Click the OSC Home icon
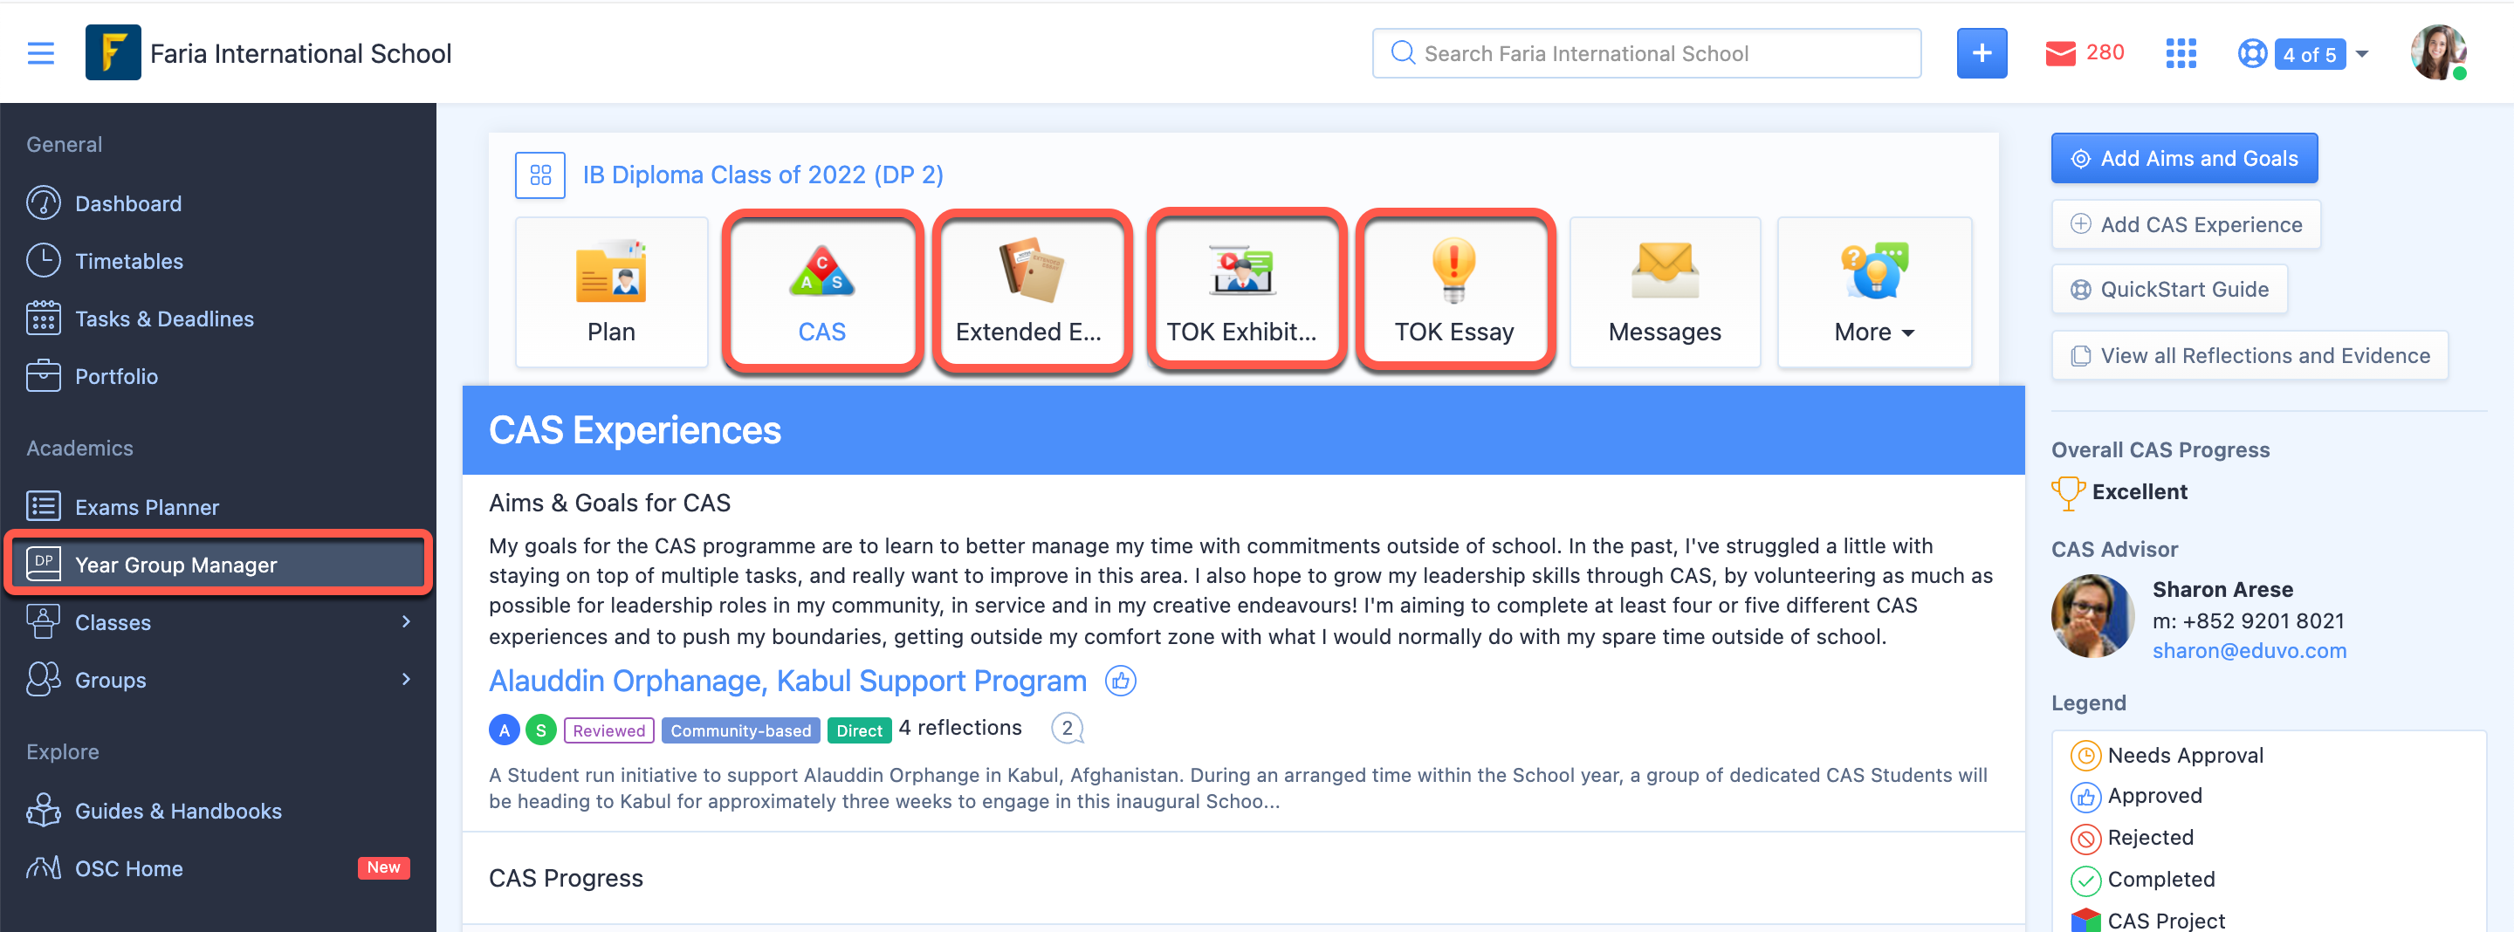The height and width of the screenshot is (932, 2514). tap(43, 867)
